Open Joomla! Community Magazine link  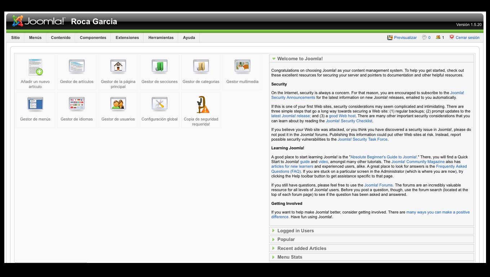(418, 162)
